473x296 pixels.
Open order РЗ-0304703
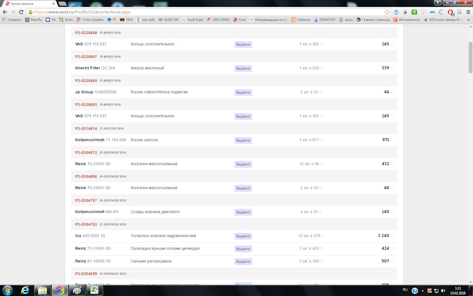tap(86, 224)
